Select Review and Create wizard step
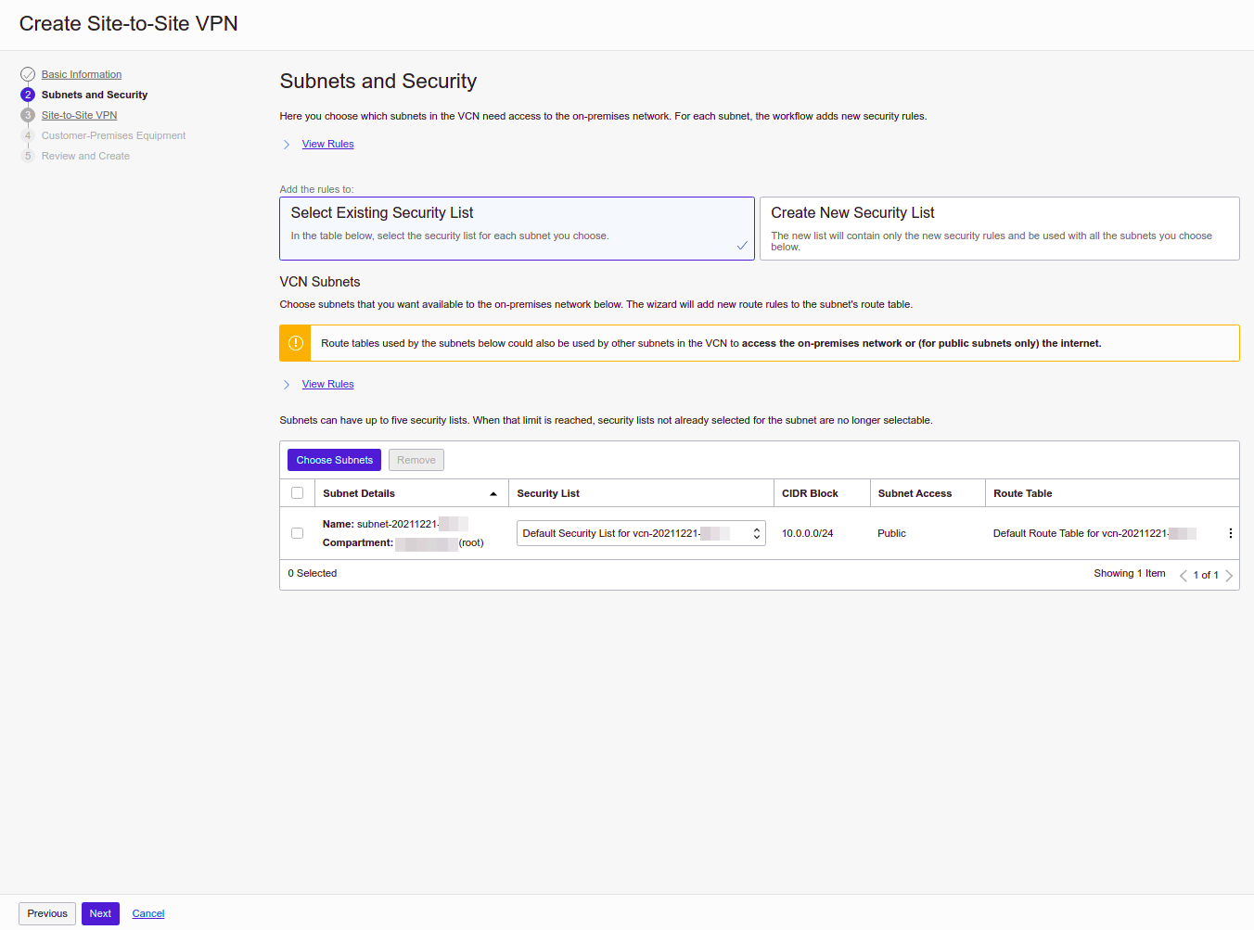 point(85,156)
